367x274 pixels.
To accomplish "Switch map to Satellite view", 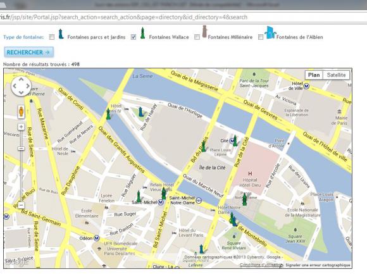I will (336, 75).
